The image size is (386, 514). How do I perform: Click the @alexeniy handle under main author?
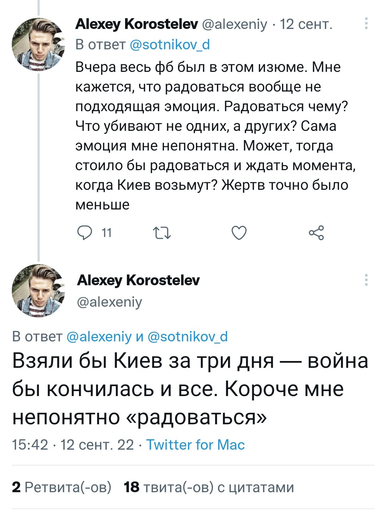click(110, 302)
